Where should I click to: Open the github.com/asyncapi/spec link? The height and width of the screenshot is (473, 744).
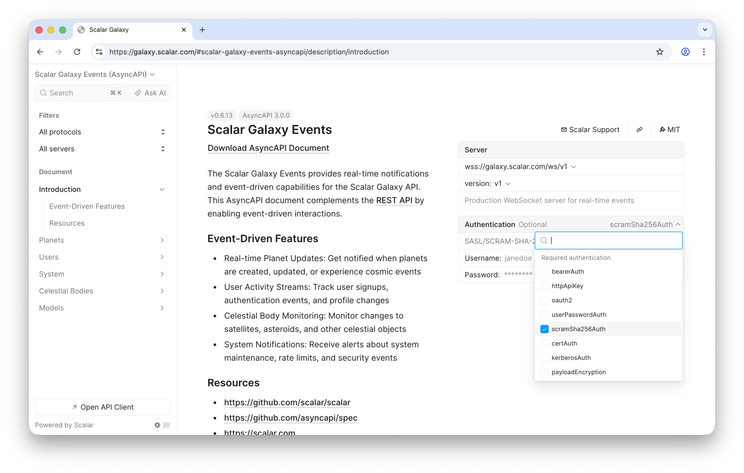pos(291,418)
